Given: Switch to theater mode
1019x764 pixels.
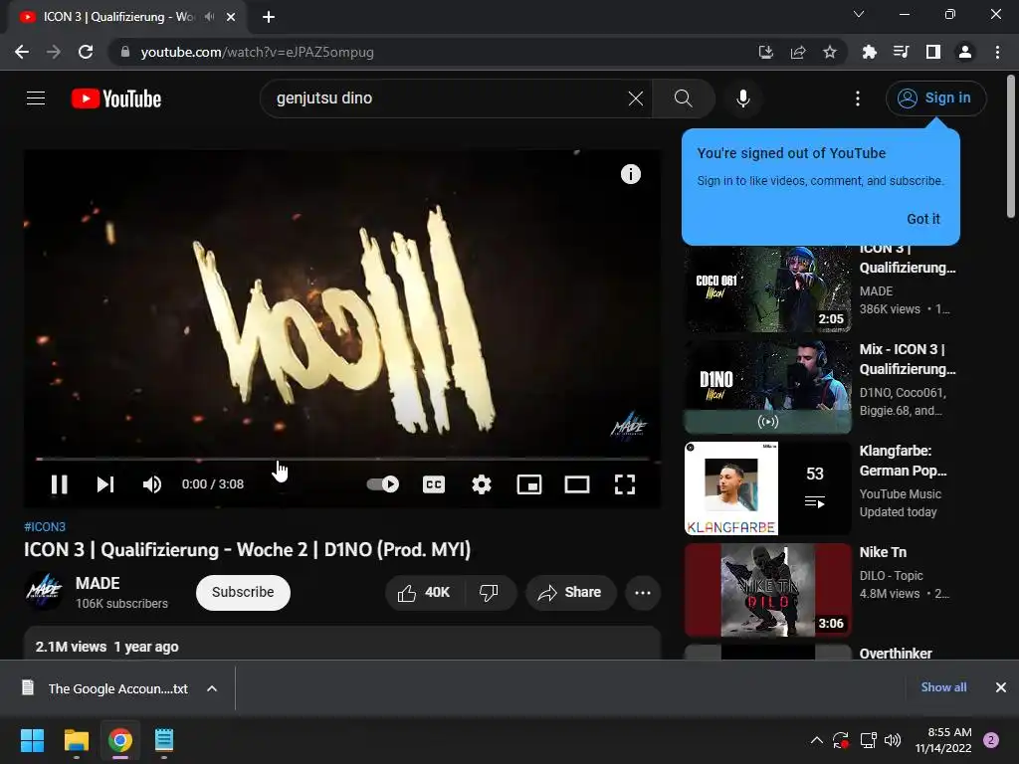Looking at the screenshot, I should 577,484.
